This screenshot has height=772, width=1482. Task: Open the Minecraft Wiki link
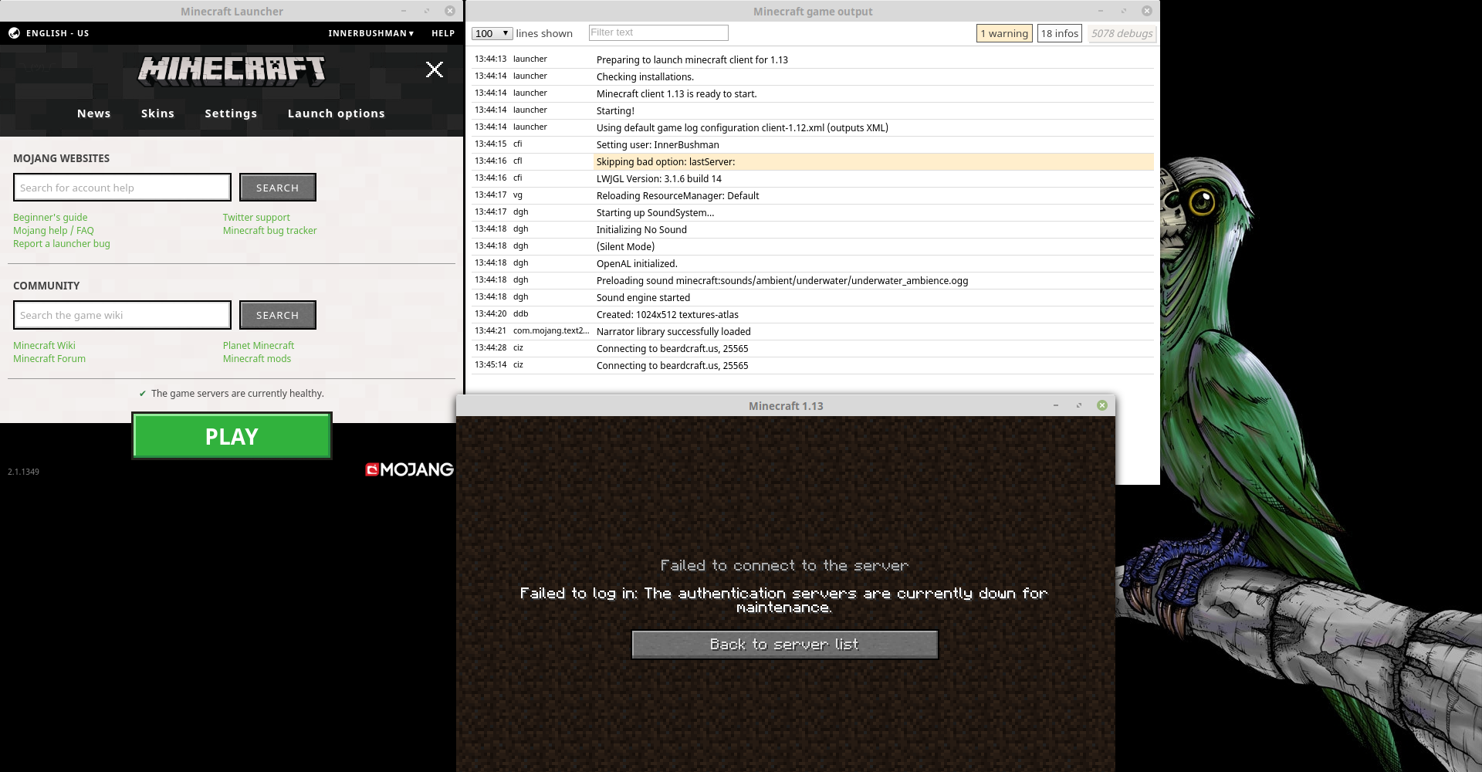click(x=44, y=346)
